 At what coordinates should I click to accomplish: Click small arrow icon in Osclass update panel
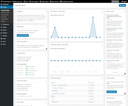coord(125,93)
